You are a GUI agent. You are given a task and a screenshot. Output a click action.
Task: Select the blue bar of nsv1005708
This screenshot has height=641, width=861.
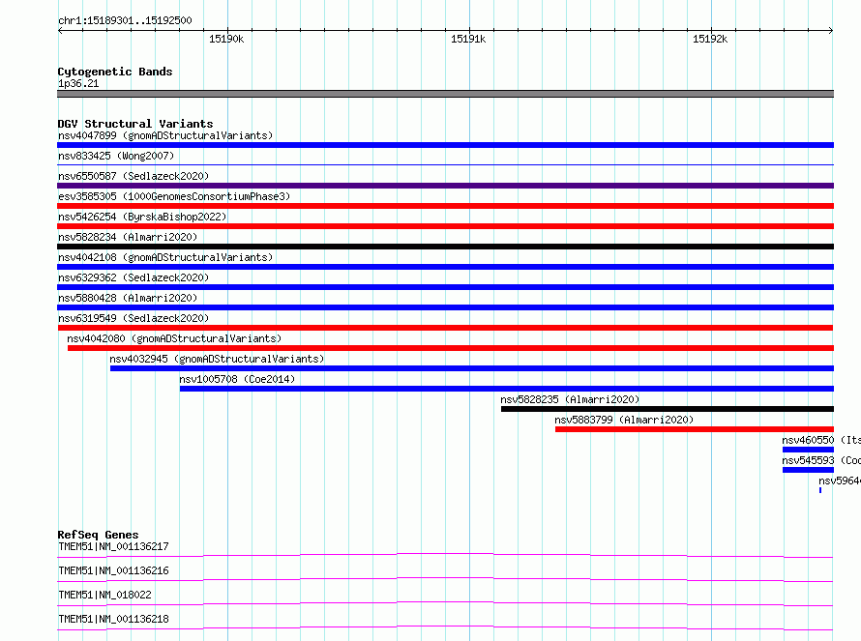pyautogui.click(x=507, y=389)
